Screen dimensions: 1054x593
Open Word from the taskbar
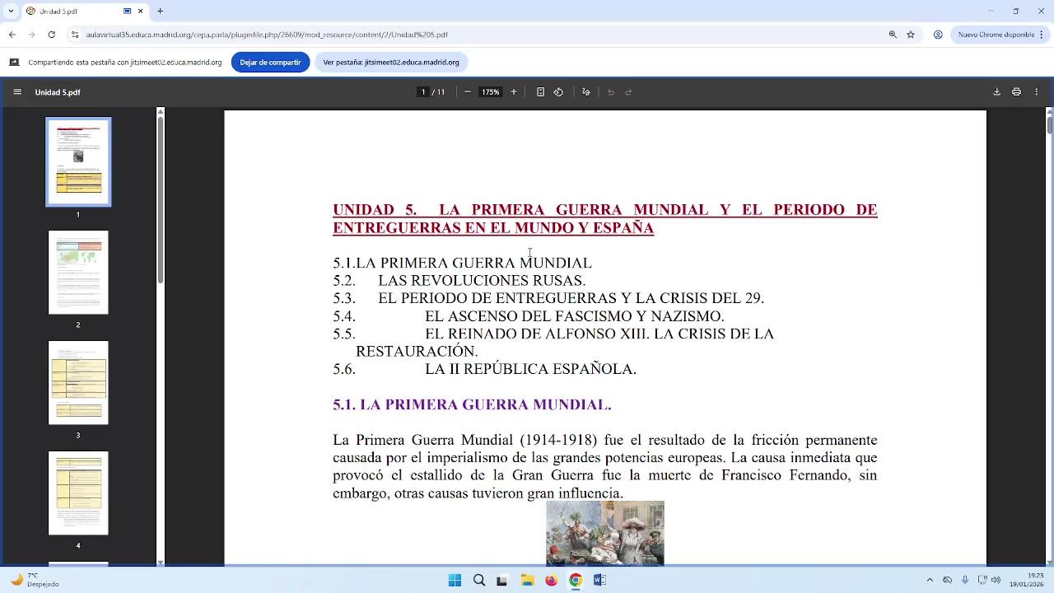pos(599,581)
